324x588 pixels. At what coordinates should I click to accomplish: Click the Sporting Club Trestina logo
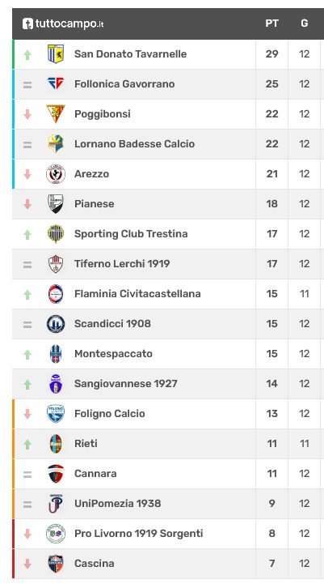[56, 233]
